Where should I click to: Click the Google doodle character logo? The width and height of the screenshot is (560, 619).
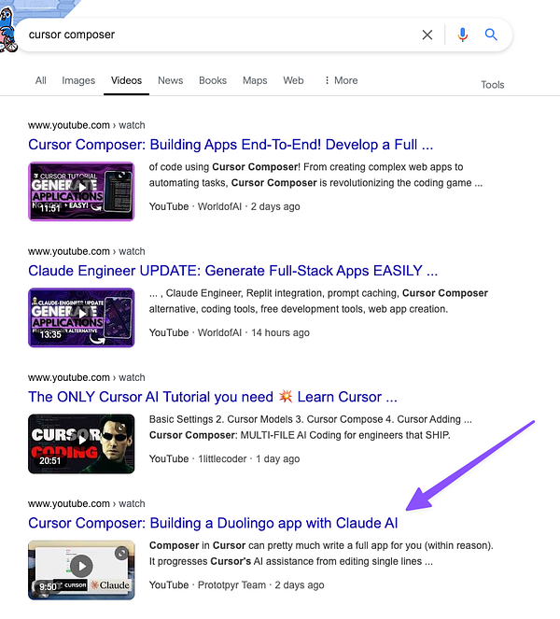[7, 30]
